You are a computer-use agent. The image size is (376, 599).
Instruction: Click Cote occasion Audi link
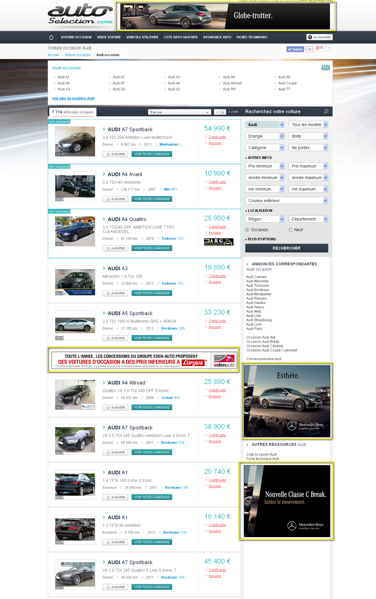tap(262, 455)
